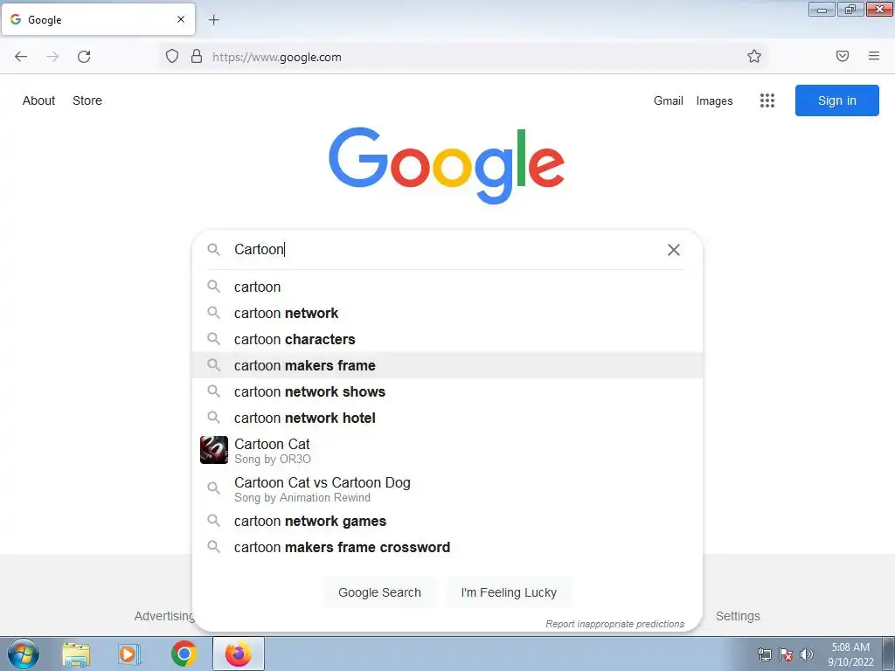The image size is (895, 671).
Task: Click the Sign in button
Action: 836,100
